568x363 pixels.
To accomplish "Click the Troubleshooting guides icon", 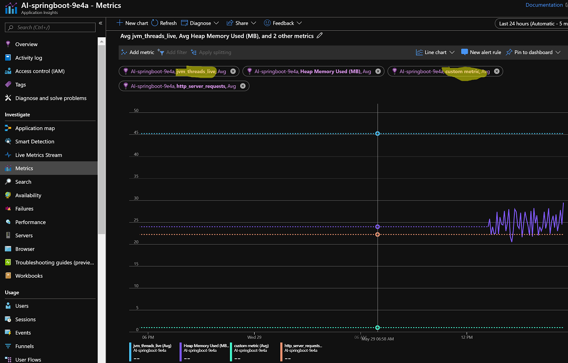I will (7, 262).
